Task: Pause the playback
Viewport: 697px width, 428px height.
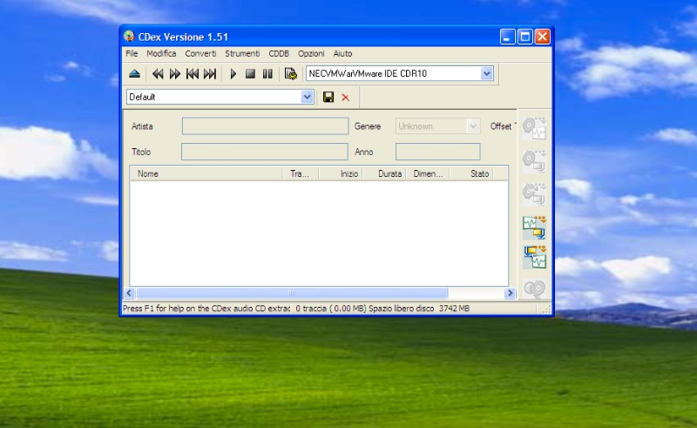Action: click(267, 74)
